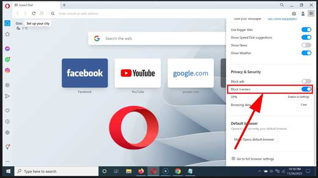Open a new tab with plus button
This screenshot has height=178, width=318.
pos(64,5)
